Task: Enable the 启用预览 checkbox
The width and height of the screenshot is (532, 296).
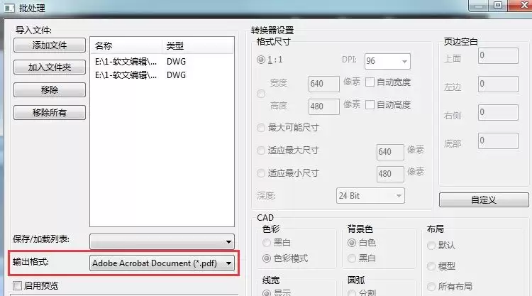Action: [x=17, y=286]
